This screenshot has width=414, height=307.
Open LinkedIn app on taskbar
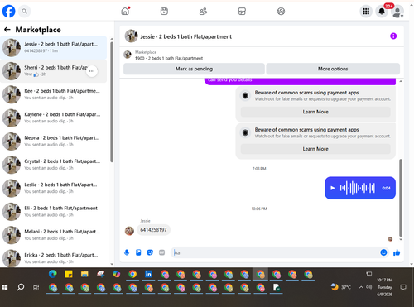(148, 274)
